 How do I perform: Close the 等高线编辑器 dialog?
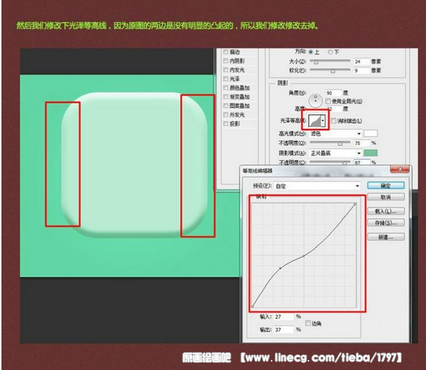(x=399, y=170)
